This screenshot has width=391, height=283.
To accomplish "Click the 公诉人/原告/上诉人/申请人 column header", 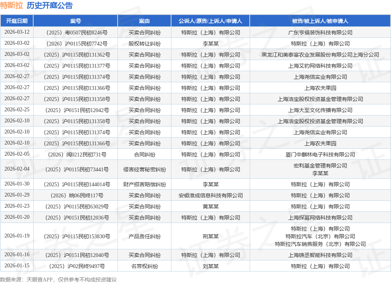I will (210, 21).
